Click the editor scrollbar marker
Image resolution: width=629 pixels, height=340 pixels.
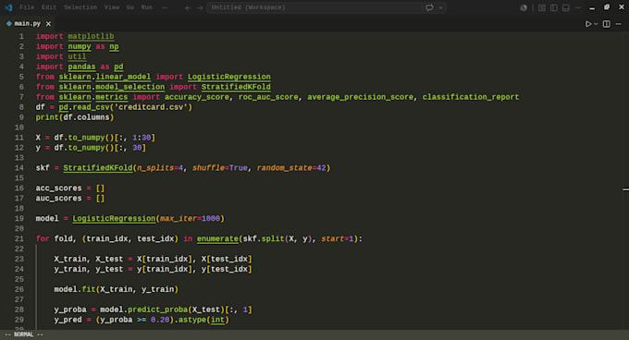click(x=626, y=189)
